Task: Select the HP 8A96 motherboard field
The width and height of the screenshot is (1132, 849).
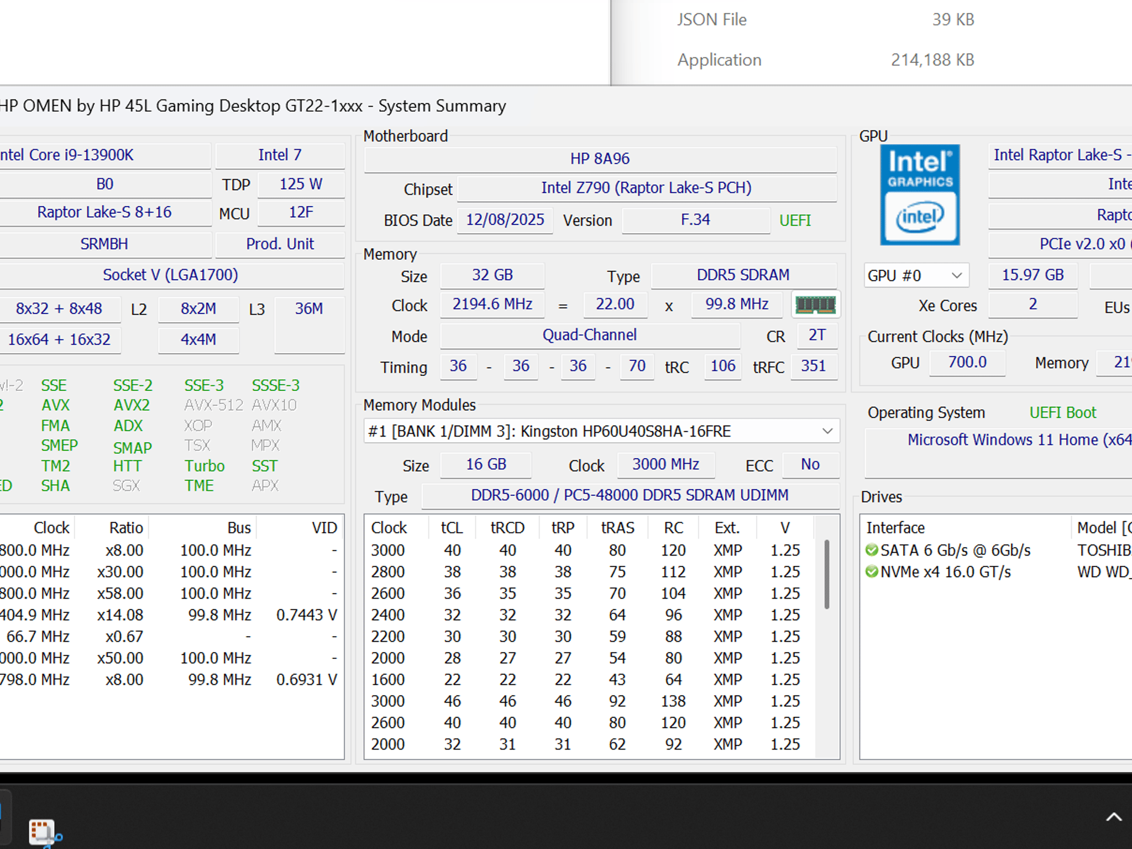Action: tap(600, 159)
